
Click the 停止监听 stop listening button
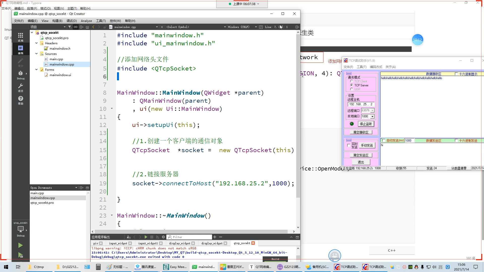[366, 124]
